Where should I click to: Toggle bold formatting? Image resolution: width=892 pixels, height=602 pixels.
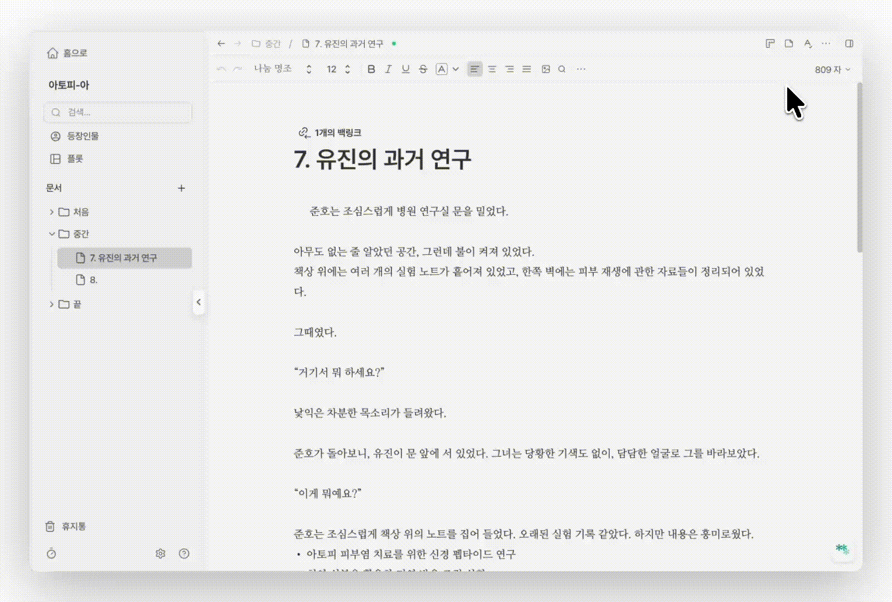(x=371, y=69)
